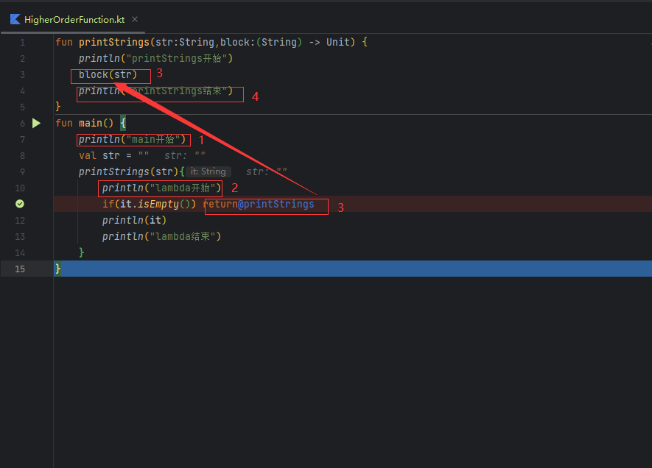Click the closing green brace on line 14
Image resolution: width=652 pixels, height=468 pixels.
[x=82, y=252]
